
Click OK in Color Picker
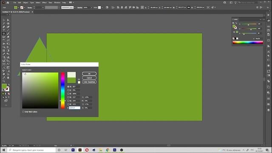coord(89,74)
